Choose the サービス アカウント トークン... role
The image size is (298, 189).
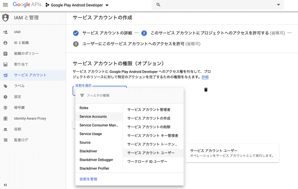coord(153,144)
